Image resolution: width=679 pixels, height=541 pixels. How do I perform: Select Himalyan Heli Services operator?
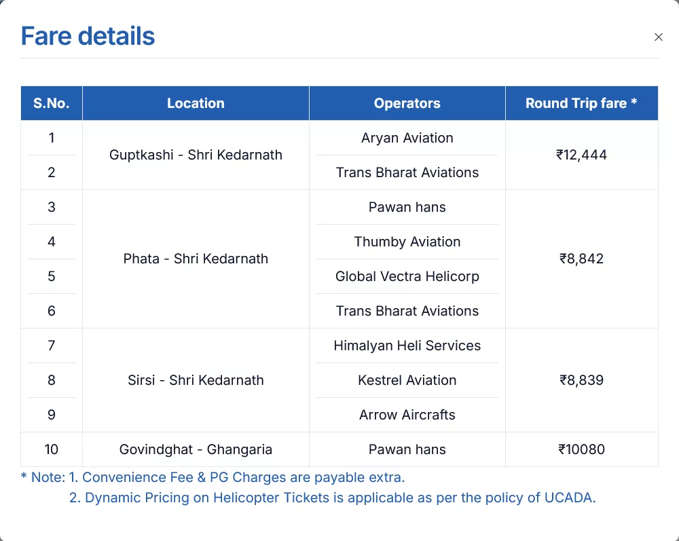tap(407, 346)
